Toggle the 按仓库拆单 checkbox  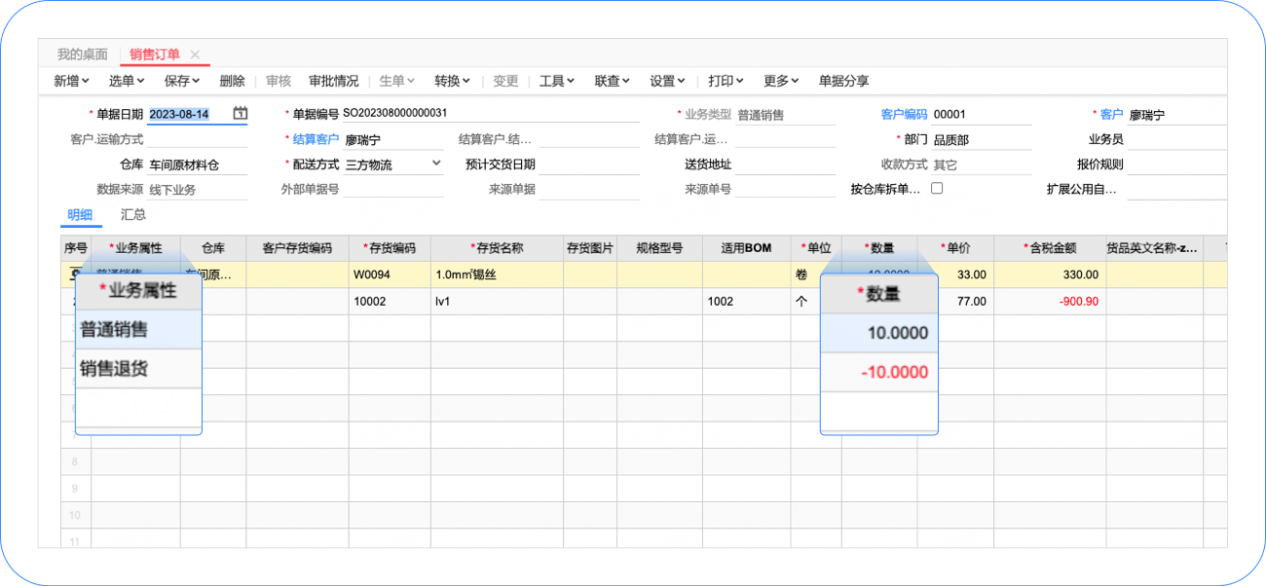point(937,189)
